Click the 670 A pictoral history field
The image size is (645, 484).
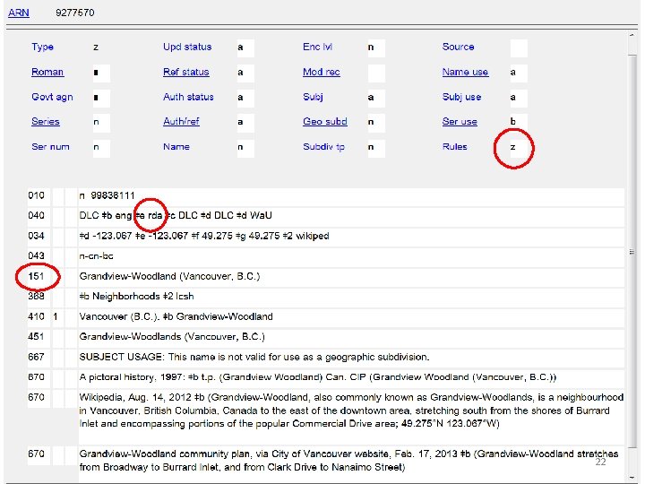[317, 377]
